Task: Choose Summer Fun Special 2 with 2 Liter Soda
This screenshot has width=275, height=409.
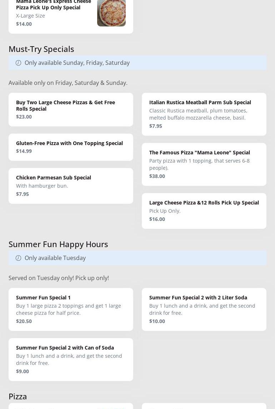Action: pos(204,309)
